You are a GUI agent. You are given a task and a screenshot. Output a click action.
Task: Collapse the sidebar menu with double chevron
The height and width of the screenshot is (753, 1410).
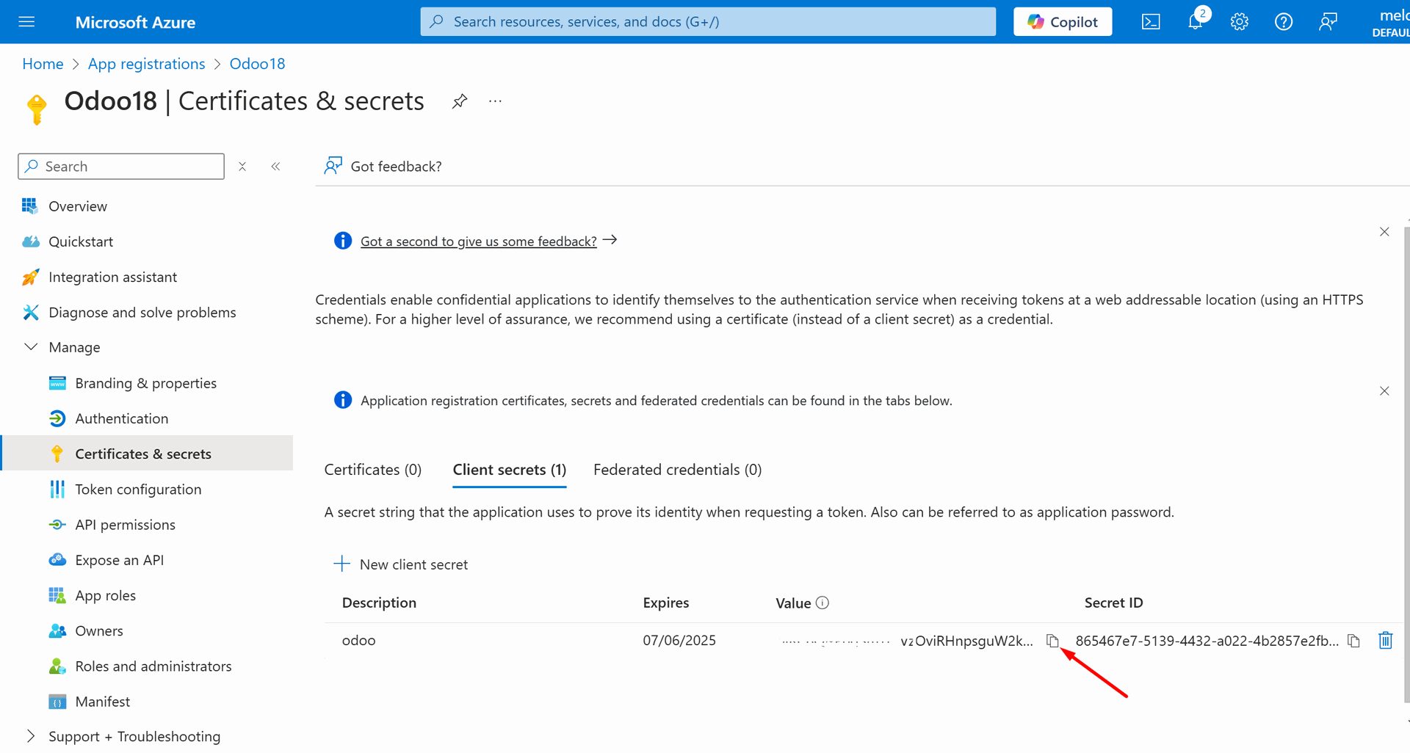tap(275, 167)
